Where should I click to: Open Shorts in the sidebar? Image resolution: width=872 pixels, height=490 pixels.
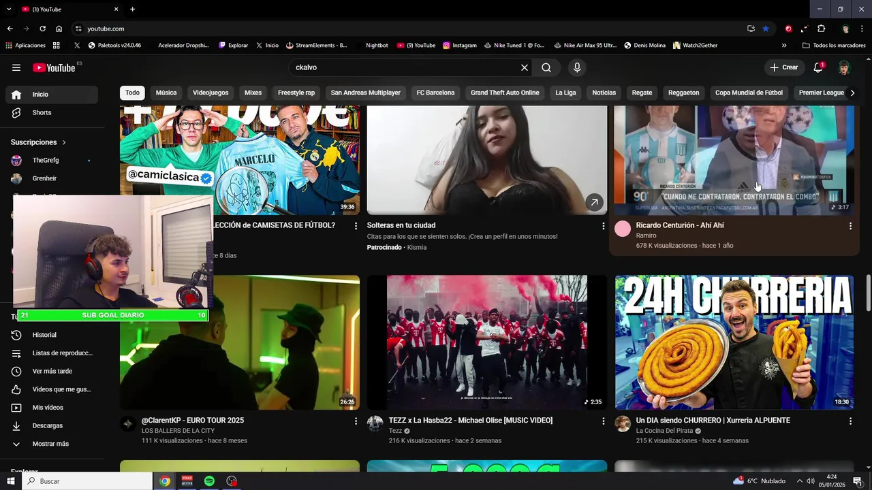click(x=52, y=112)
